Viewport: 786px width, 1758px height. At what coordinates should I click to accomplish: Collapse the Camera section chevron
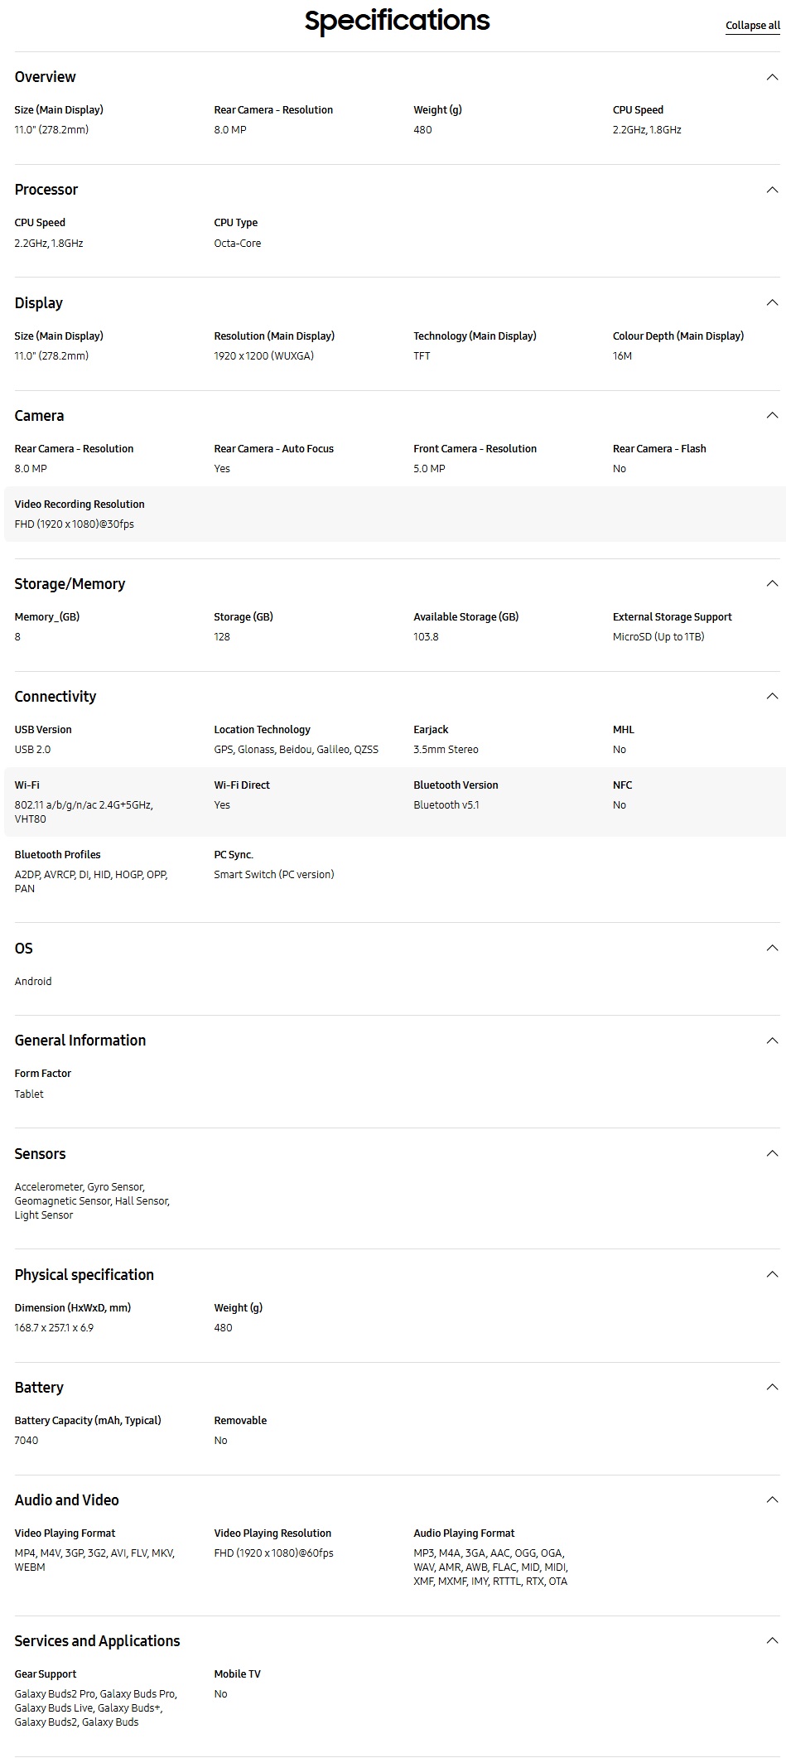[772, 415]
